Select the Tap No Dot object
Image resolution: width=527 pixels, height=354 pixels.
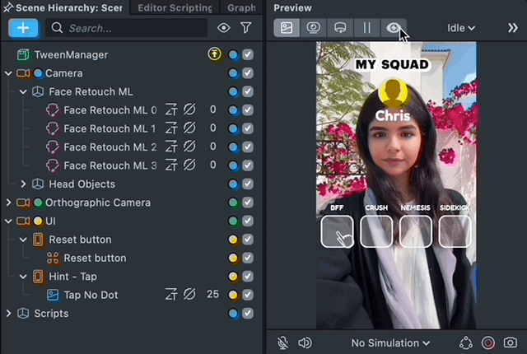(90, 295)
